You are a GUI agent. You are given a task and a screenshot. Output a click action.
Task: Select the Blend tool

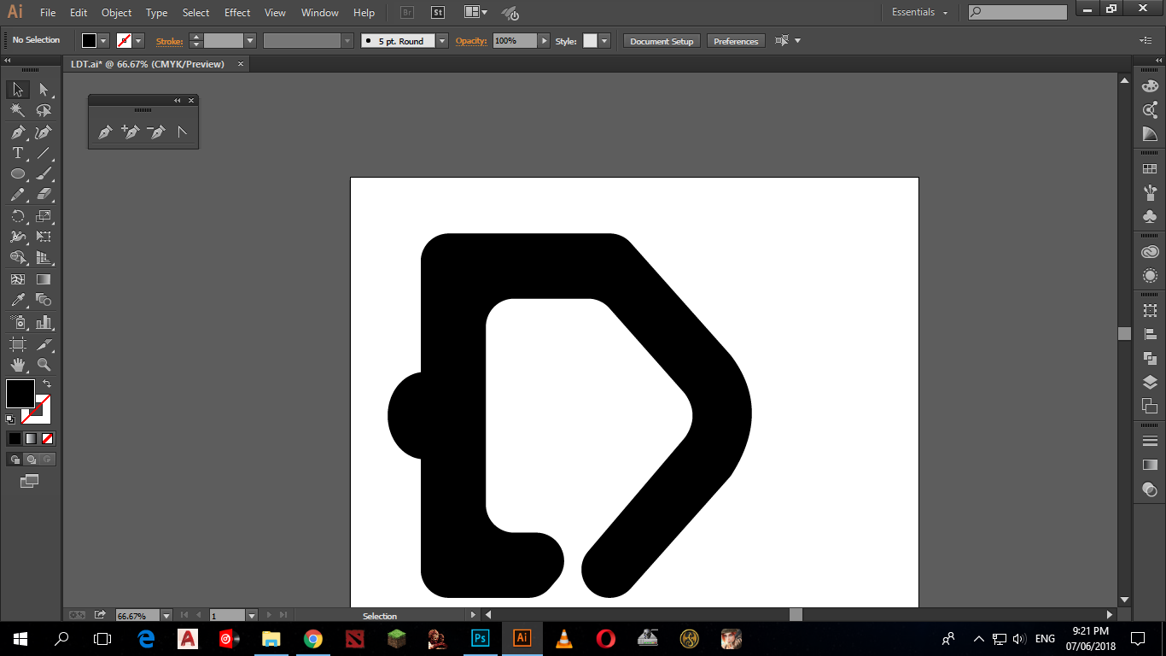pos(44,300)
